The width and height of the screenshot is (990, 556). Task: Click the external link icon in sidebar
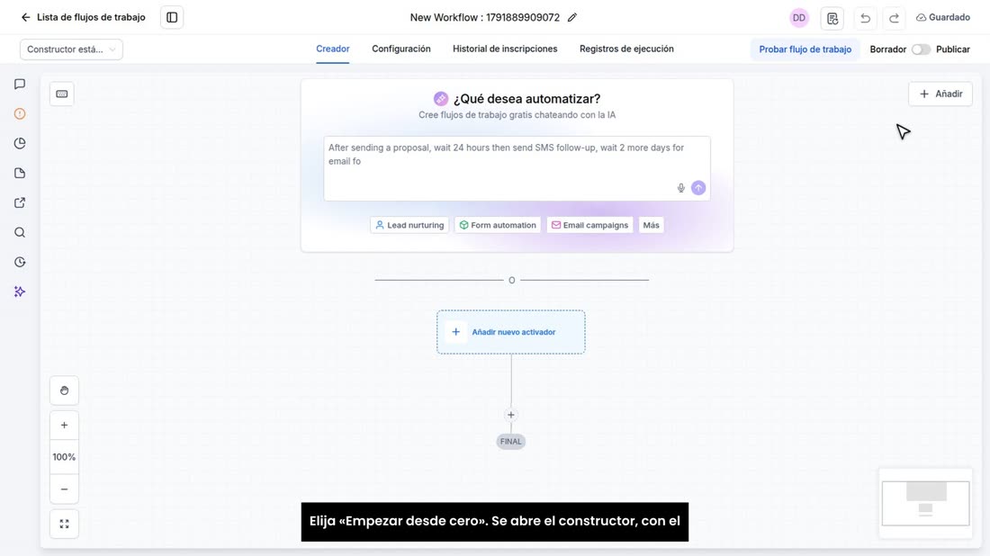pos(20,202)
